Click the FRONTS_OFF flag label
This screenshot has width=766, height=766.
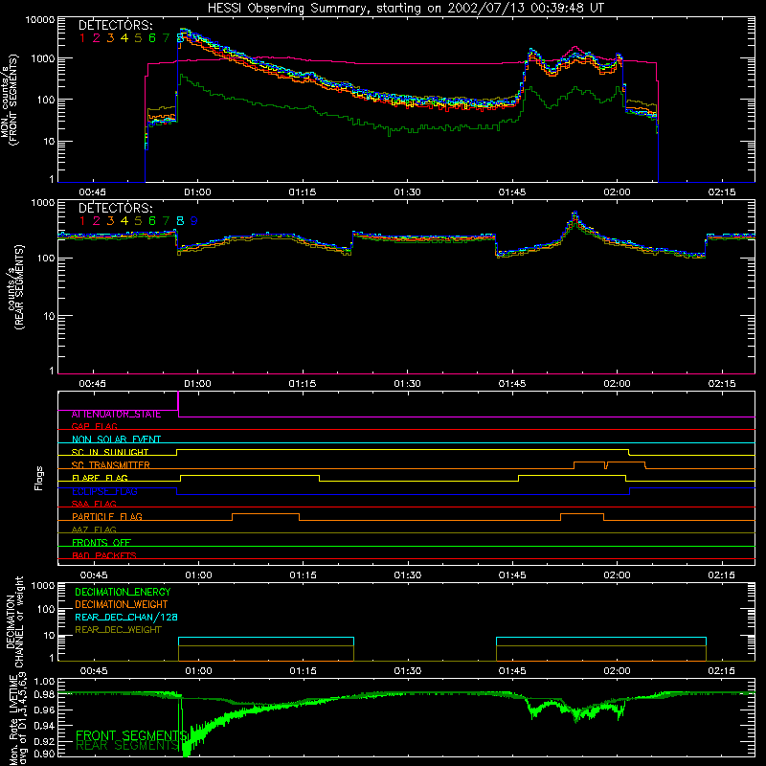coord(101,543)
